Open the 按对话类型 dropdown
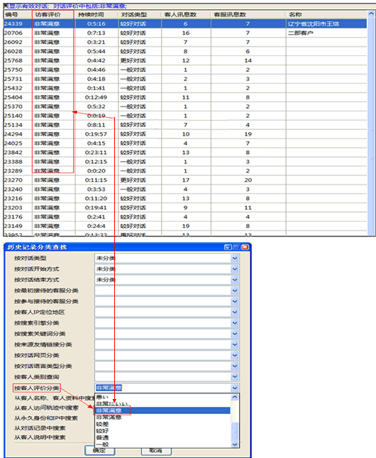 pyautogui.click(x=235, y=258)
